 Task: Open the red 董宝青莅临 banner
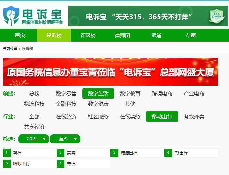click(x=110, y=72)
